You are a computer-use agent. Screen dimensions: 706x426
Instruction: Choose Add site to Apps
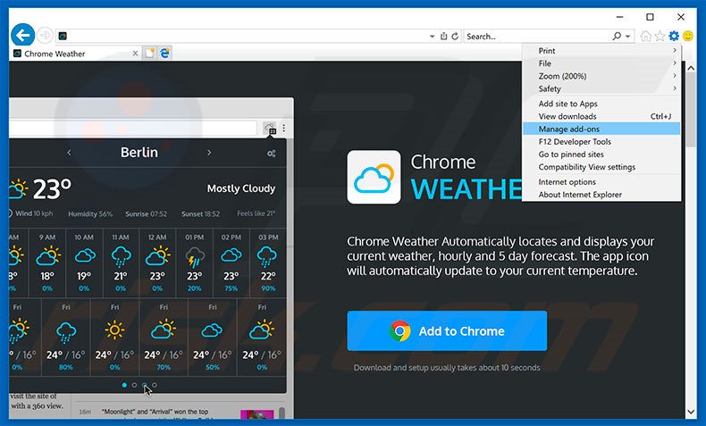[601, 104]
